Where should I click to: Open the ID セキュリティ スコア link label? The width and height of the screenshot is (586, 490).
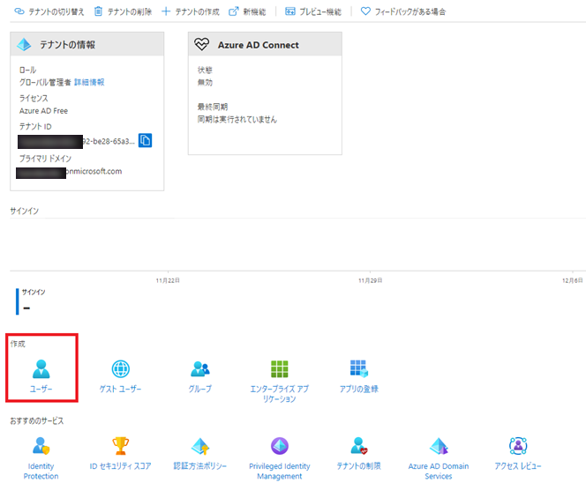[x=120, y=465]
